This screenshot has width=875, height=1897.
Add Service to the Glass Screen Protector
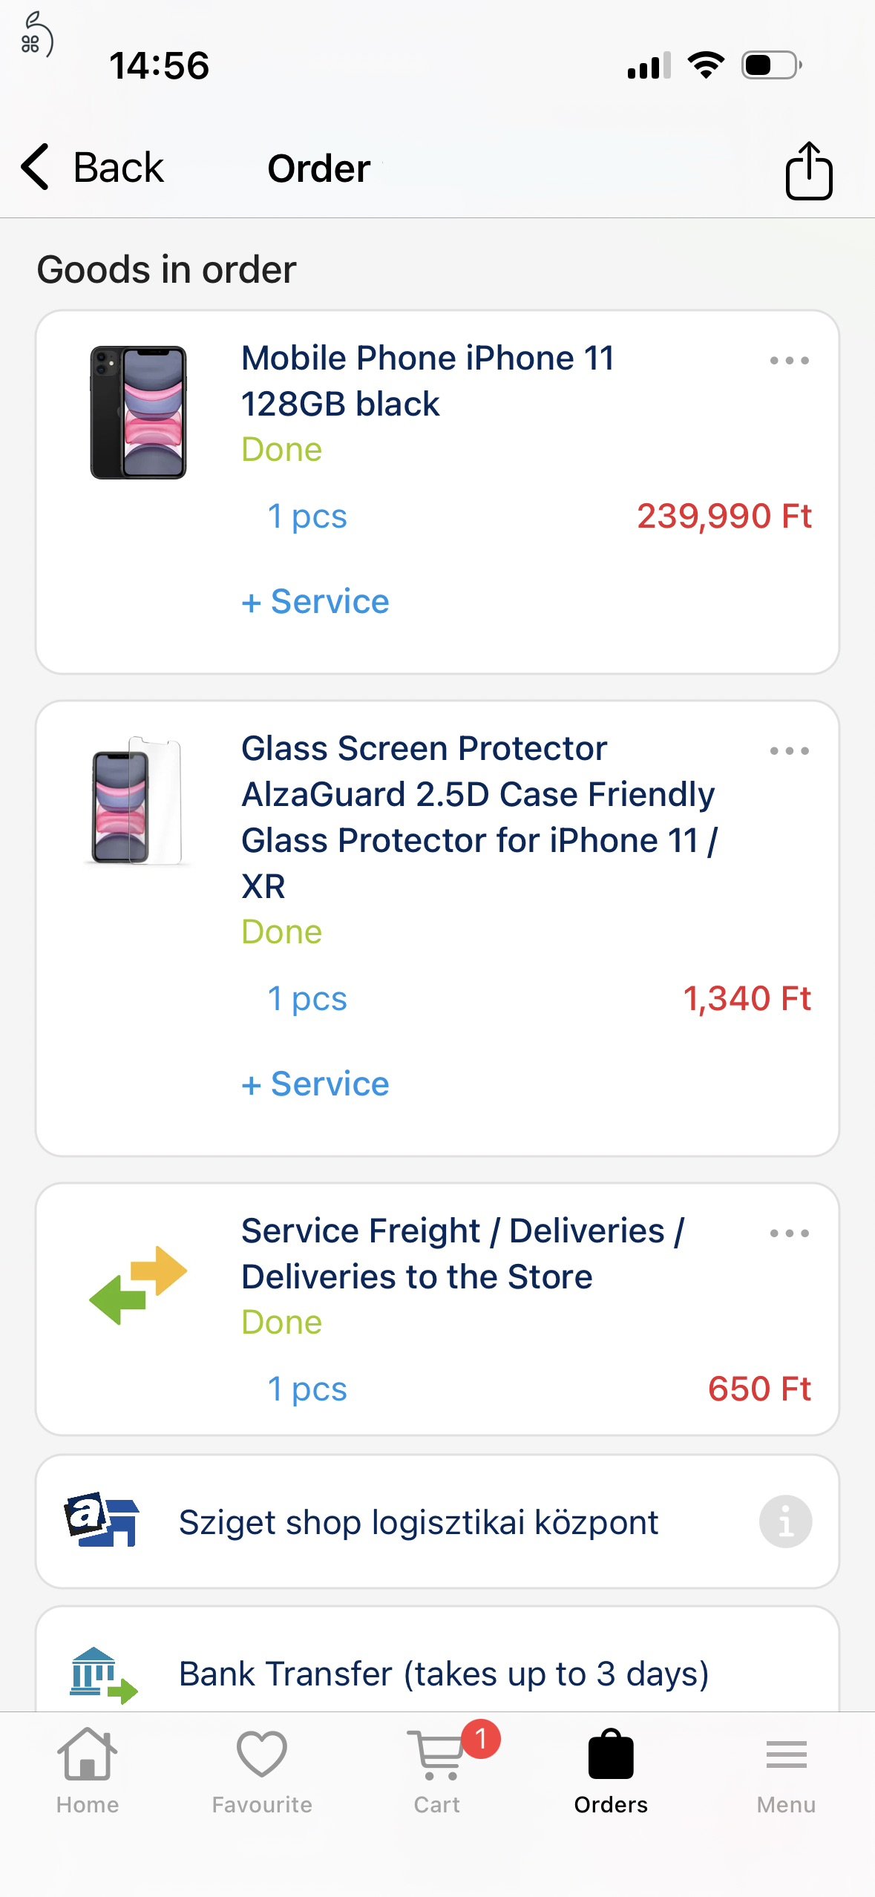[315, 1084]
